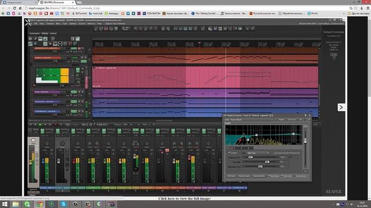Open FX of third mixer channel strip
The width and height of the screenshot is (371, 208).
tap(74, 131)
